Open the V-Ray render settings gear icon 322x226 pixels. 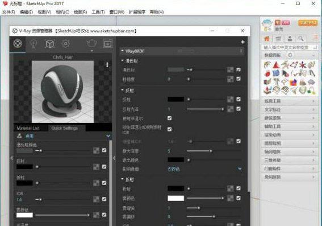[66, 44]
